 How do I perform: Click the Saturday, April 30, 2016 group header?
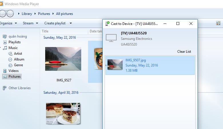click(61, 93)
